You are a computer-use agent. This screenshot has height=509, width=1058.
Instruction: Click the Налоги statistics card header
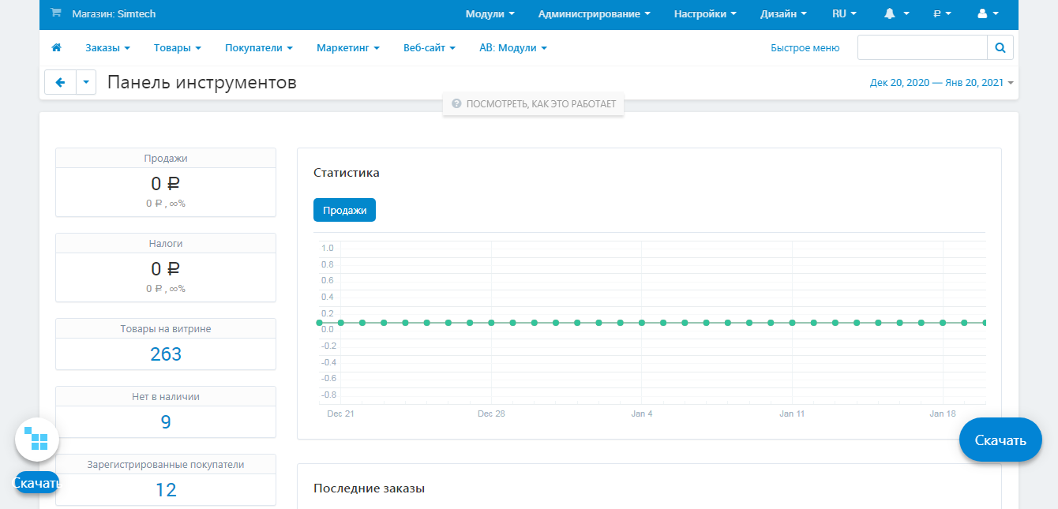(166, 243)
